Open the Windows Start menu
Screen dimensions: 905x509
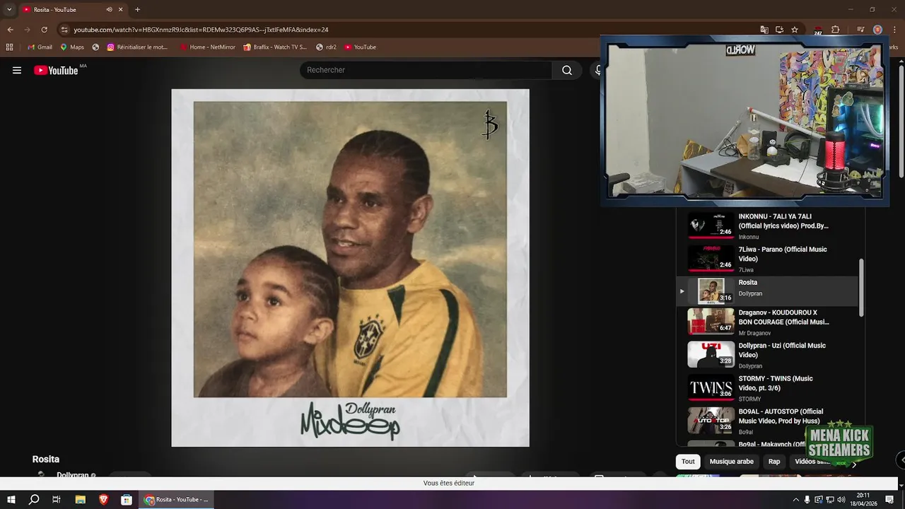pos(11,500)
